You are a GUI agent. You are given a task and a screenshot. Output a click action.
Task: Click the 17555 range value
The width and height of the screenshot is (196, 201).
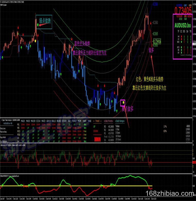(188, 139)
